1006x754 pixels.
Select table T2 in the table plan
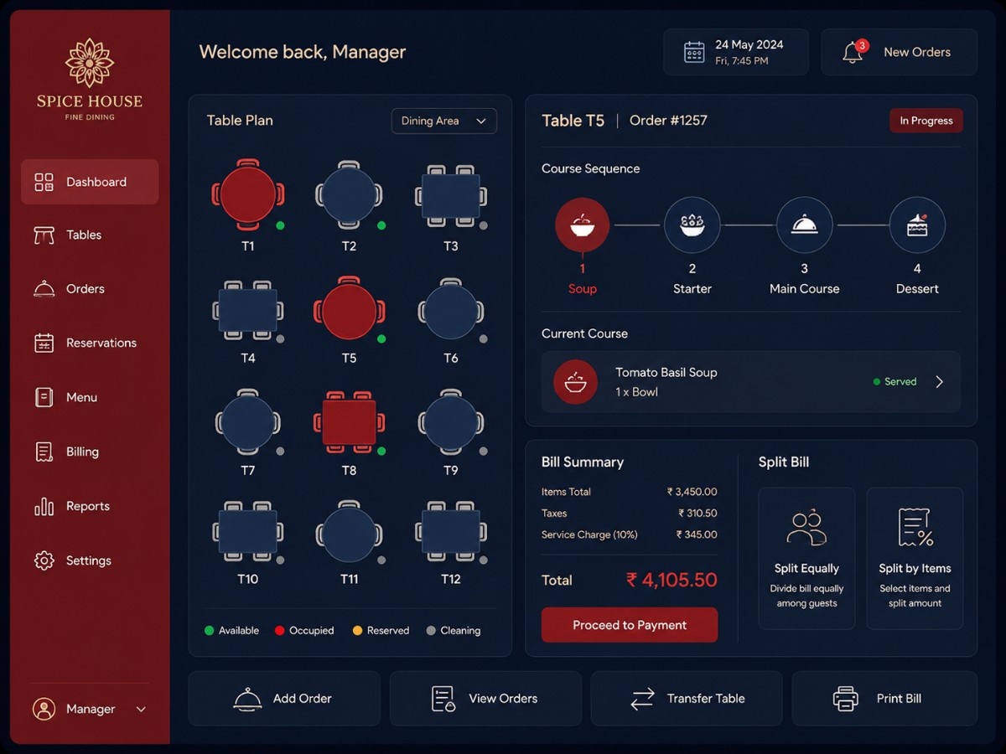point(349,195)
